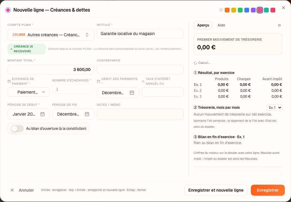Click the Résultat, par exercice heading

(214, 73)
